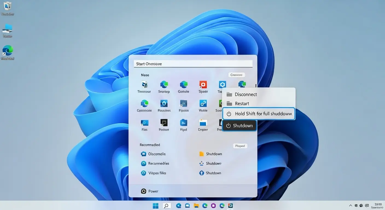The image size is (385, 210).
Task: Click the network icon in system tray
Action: (361, 206)
